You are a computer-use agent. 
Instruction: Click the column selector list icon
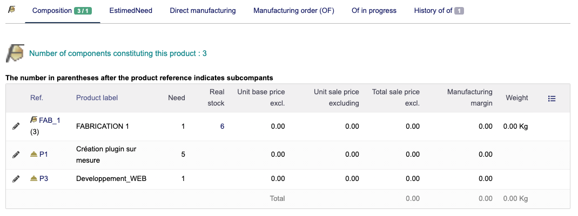click(552, 99)
